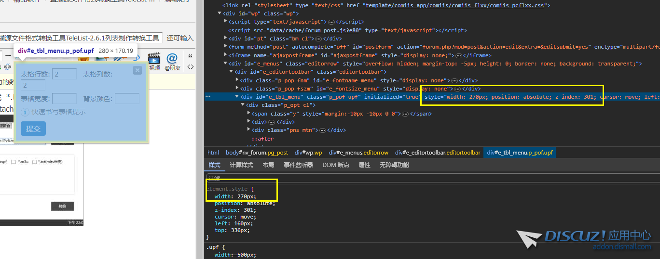
Task: Click the @朋友 mention icon
Action: (172, 62)
